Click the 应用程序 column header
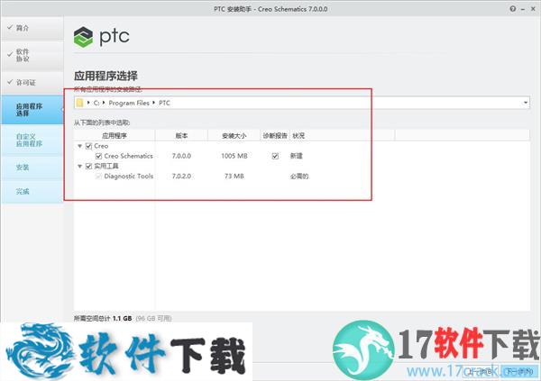Viewport: 541px width, 381px height. [115, 135]
